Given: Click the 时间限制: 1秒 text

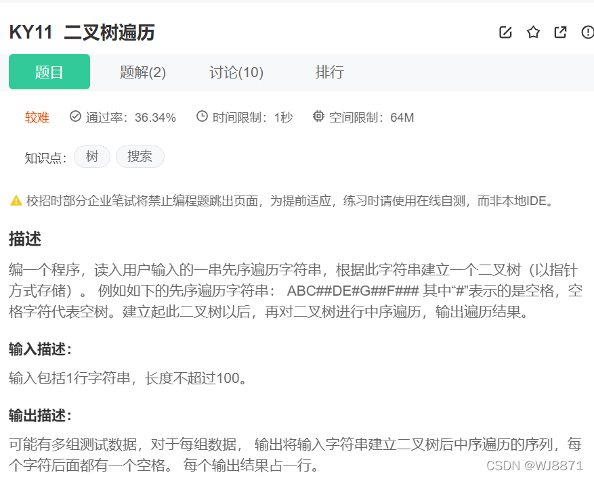Looking at the screenshot, I should (253, 117).
